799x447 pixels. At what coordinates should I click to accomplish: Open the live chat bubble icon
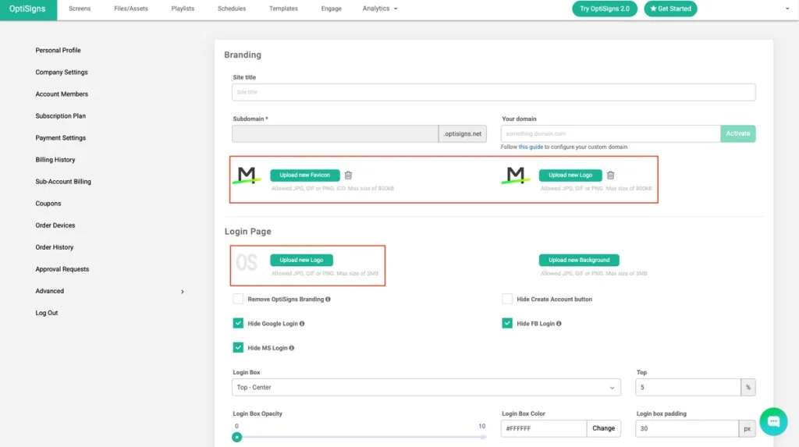(773, 421)
